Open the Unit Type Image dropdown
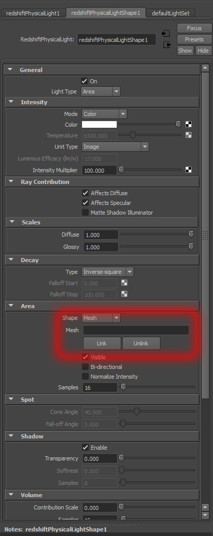Screen dimensions: 213x536 115,147
